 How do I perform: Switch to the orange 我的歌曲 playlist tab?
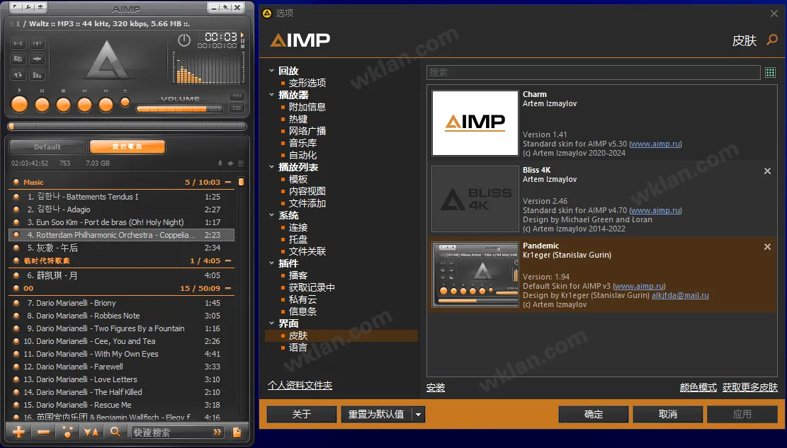point(127,147)
